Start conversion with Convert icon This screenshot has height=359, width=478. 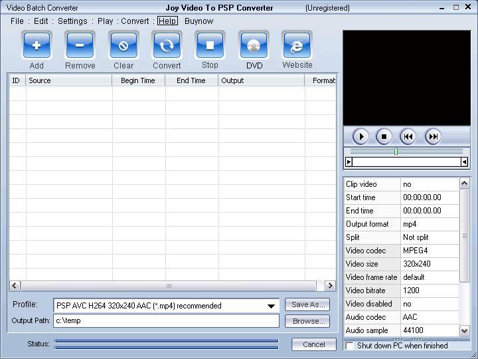(x=167, y=46)
